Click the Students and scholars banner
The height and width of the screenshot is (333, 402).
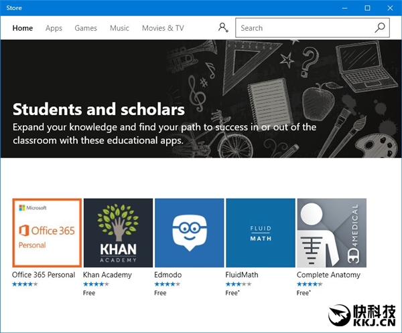click(x=201, y=99)
